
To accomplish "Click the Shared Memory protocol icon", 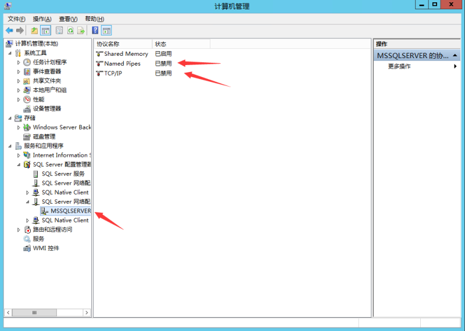I will tap(99, 53).
